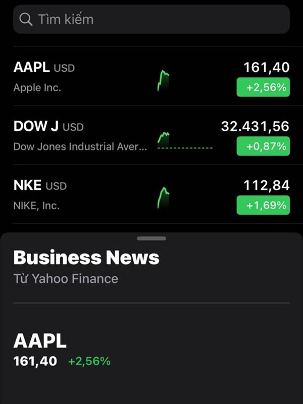Open Business News heading

(86, 258)
